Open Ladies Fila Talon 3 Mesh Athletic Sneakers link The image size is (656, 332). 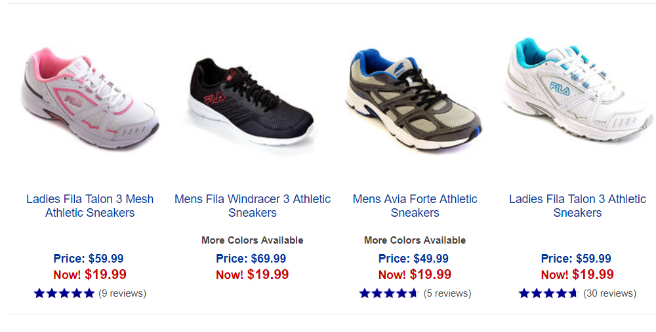coord(90,206)
